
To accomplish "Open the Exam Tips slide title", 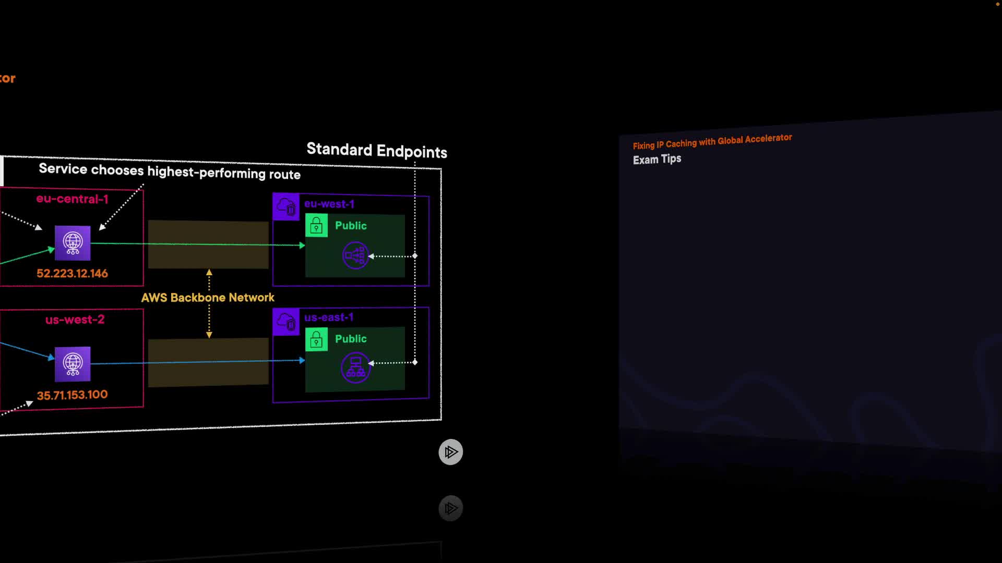I will click(x=657, y=160).
